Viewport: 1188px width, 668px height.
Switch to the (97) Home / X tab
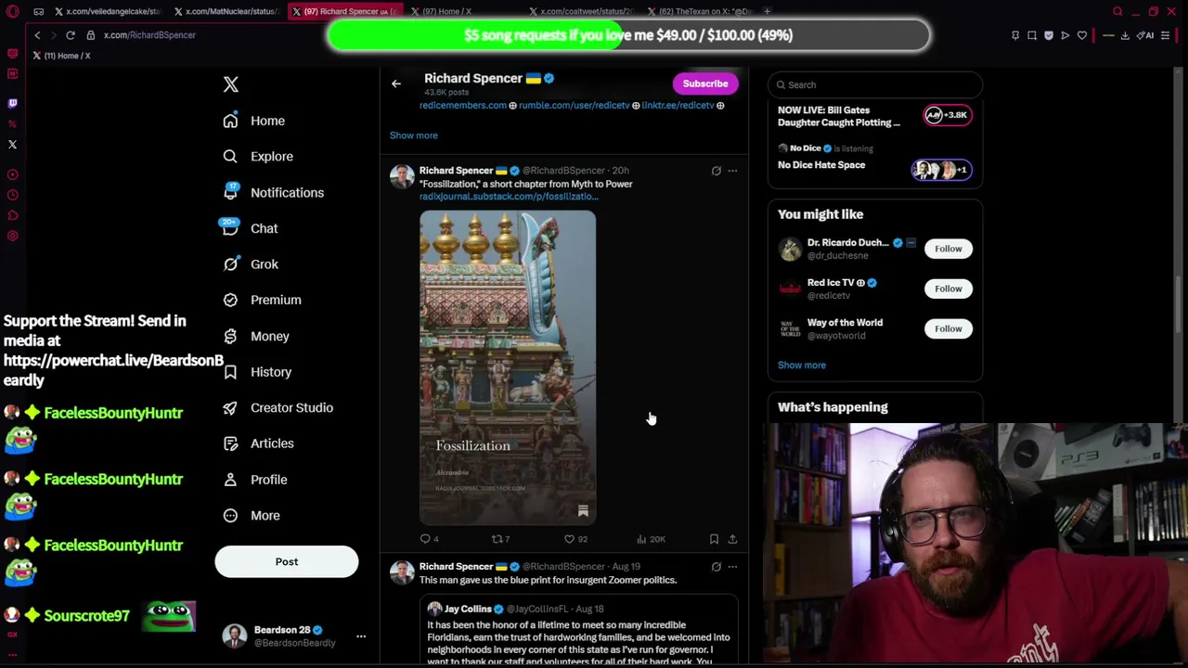pos(464,11)
